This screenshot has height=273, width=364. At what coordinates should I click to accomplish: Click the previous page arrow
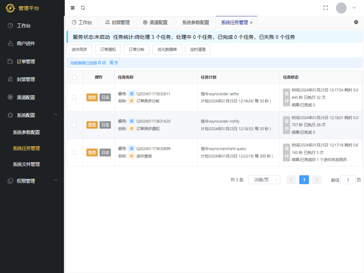291,180
